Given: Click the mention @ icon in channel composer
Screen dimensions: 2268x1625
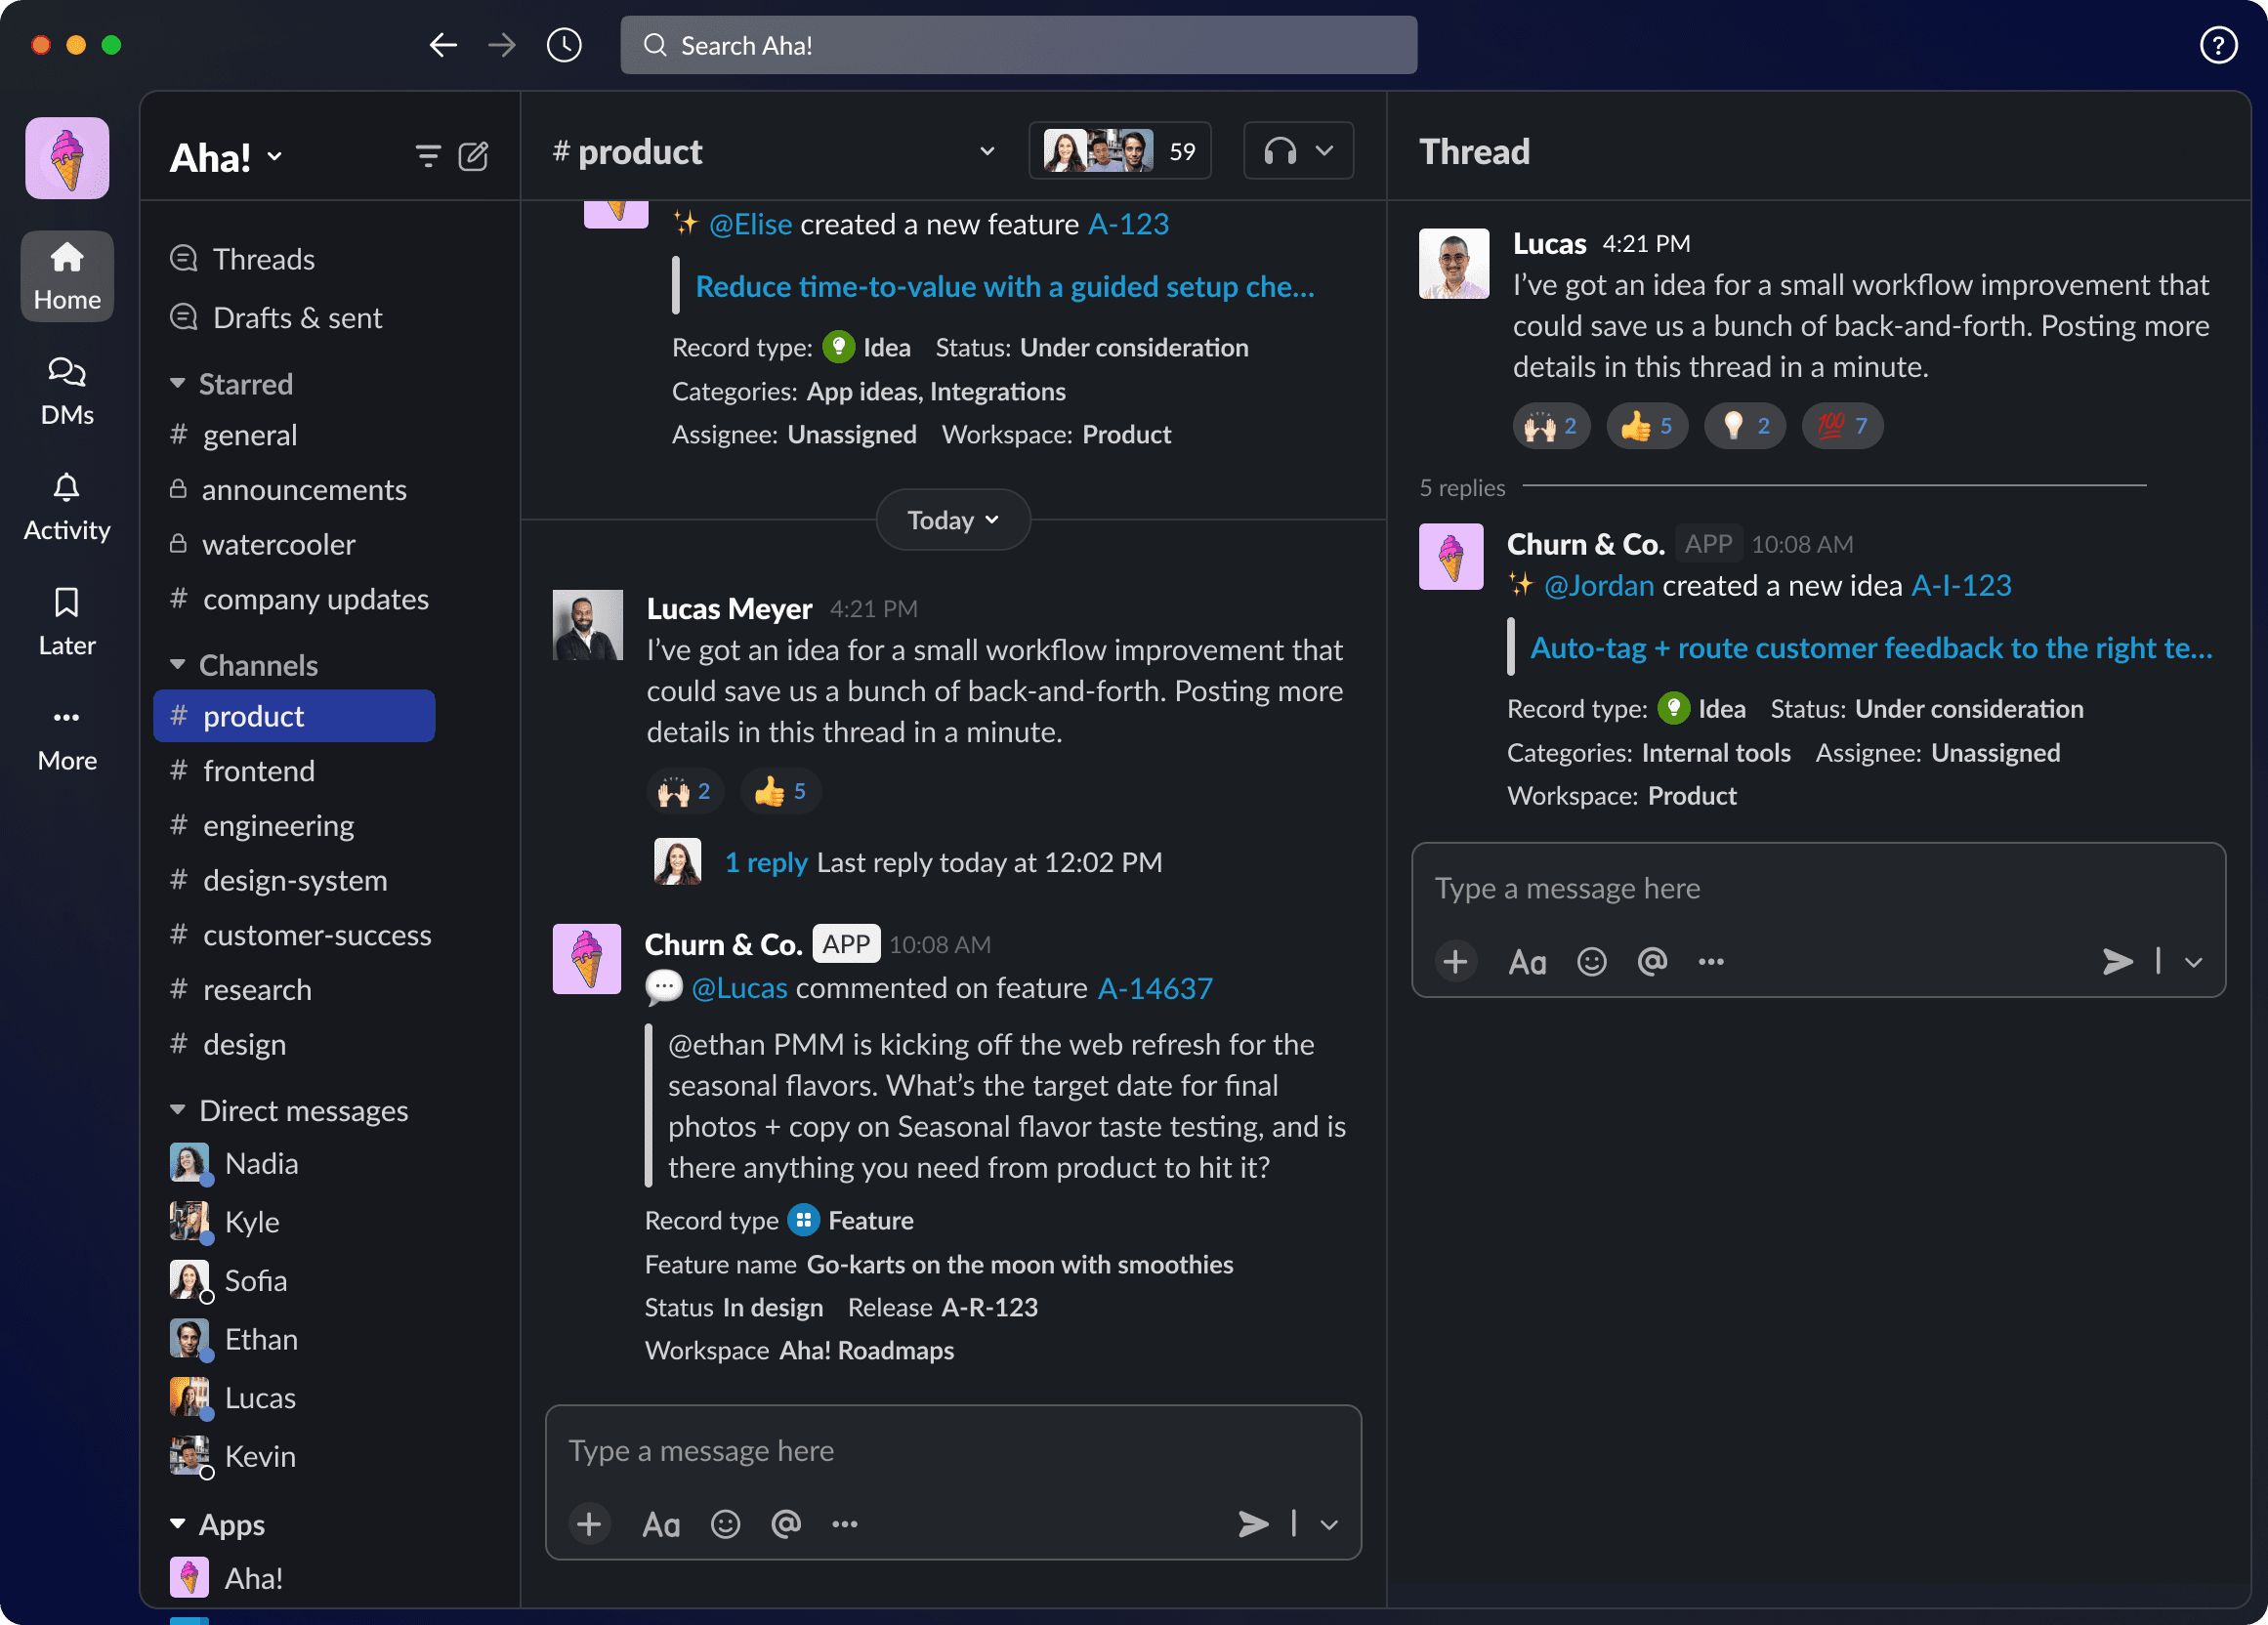Looking at the screenshot, I should pyautogui.click(x=786, y=1523).
